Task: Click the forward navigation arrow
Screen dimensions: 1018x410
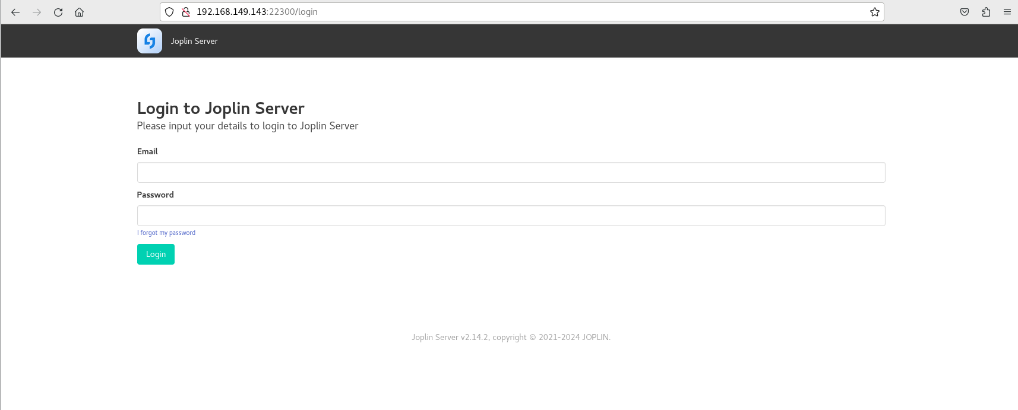Action: pyautogui.click(x=37, y=12)
